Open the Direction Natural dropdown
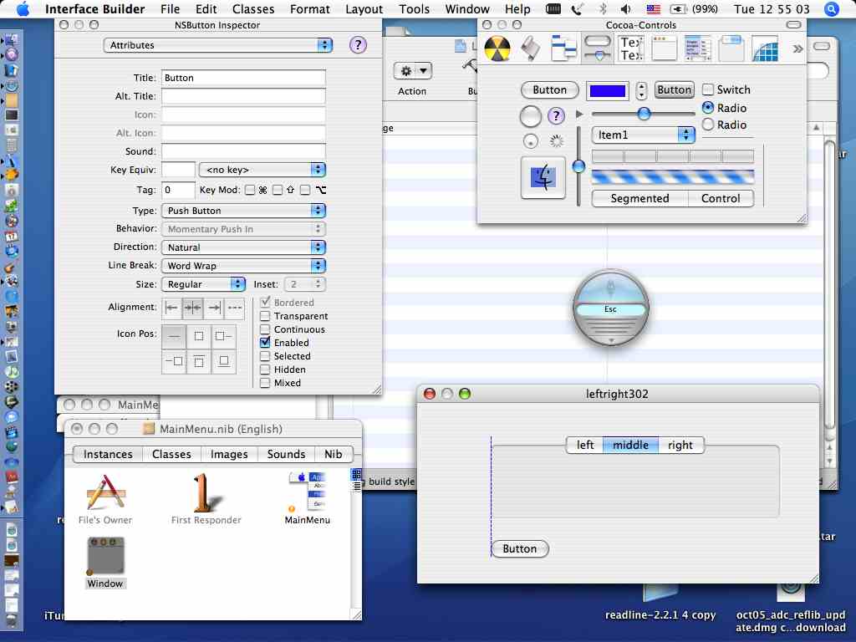 coord(243,247)
